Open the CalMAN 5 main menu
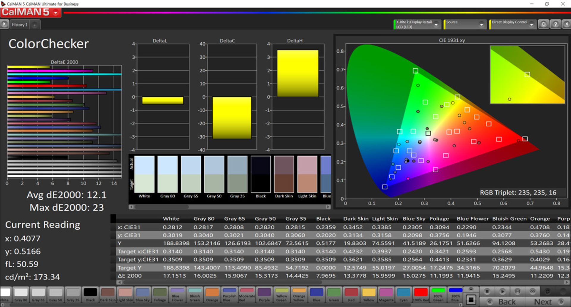Screen dimensions: 571x307 coord(30,12)
